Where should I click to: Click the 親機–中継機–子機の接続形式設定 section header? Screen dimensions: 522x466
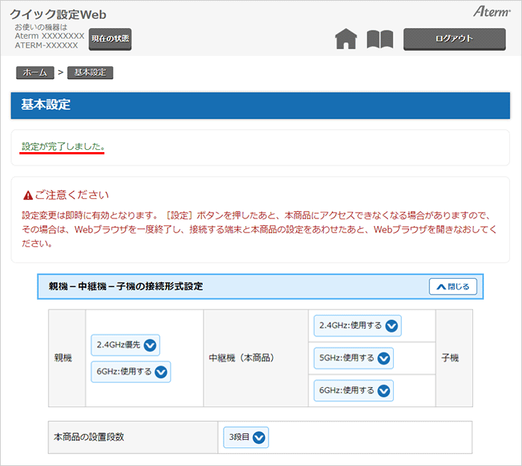click(126, 286)
